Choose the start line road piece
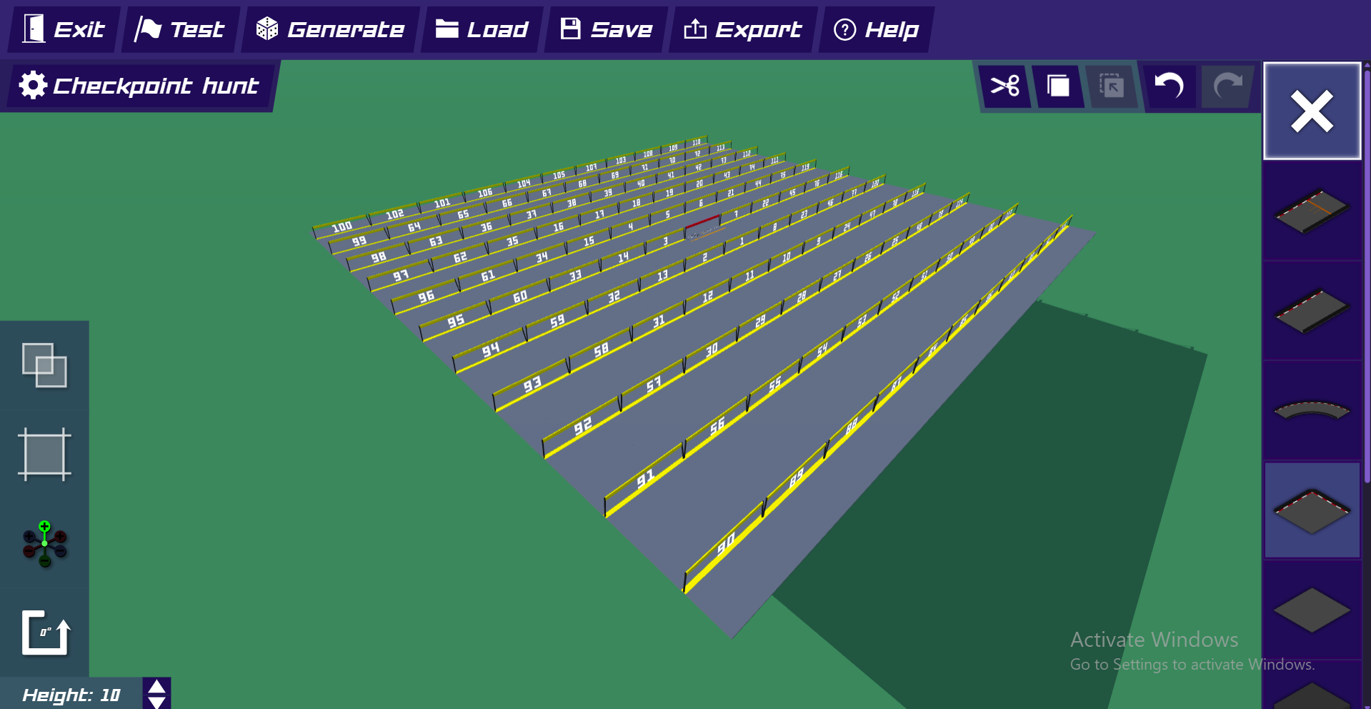This screenshot has height=709, width=1371. (x=1312, y=211)
